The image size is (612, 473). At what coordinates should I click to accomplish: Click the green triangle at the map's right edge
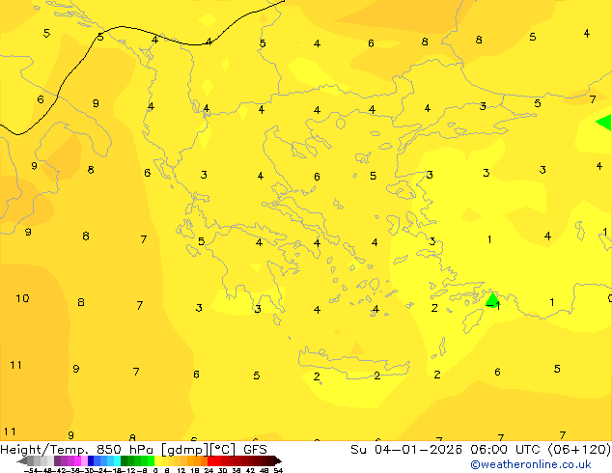pyautogui.click(x=603, y=123)
